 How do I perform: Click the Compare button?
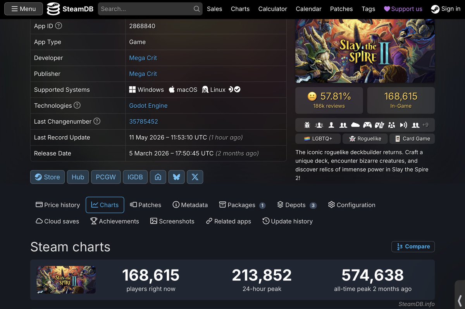(413, 247)
